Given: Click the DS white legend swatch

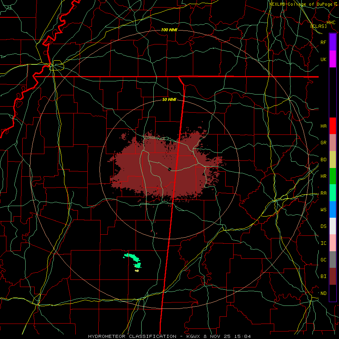Looking at the screenshot, I should click(x=333, y=226).
